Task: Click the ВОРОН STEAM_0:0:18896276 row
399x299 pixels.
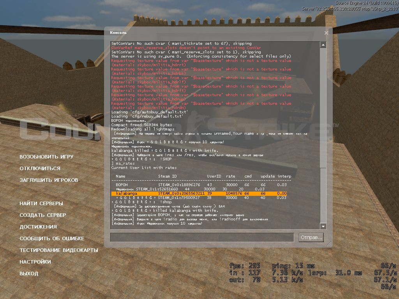Action: point(201,185)
